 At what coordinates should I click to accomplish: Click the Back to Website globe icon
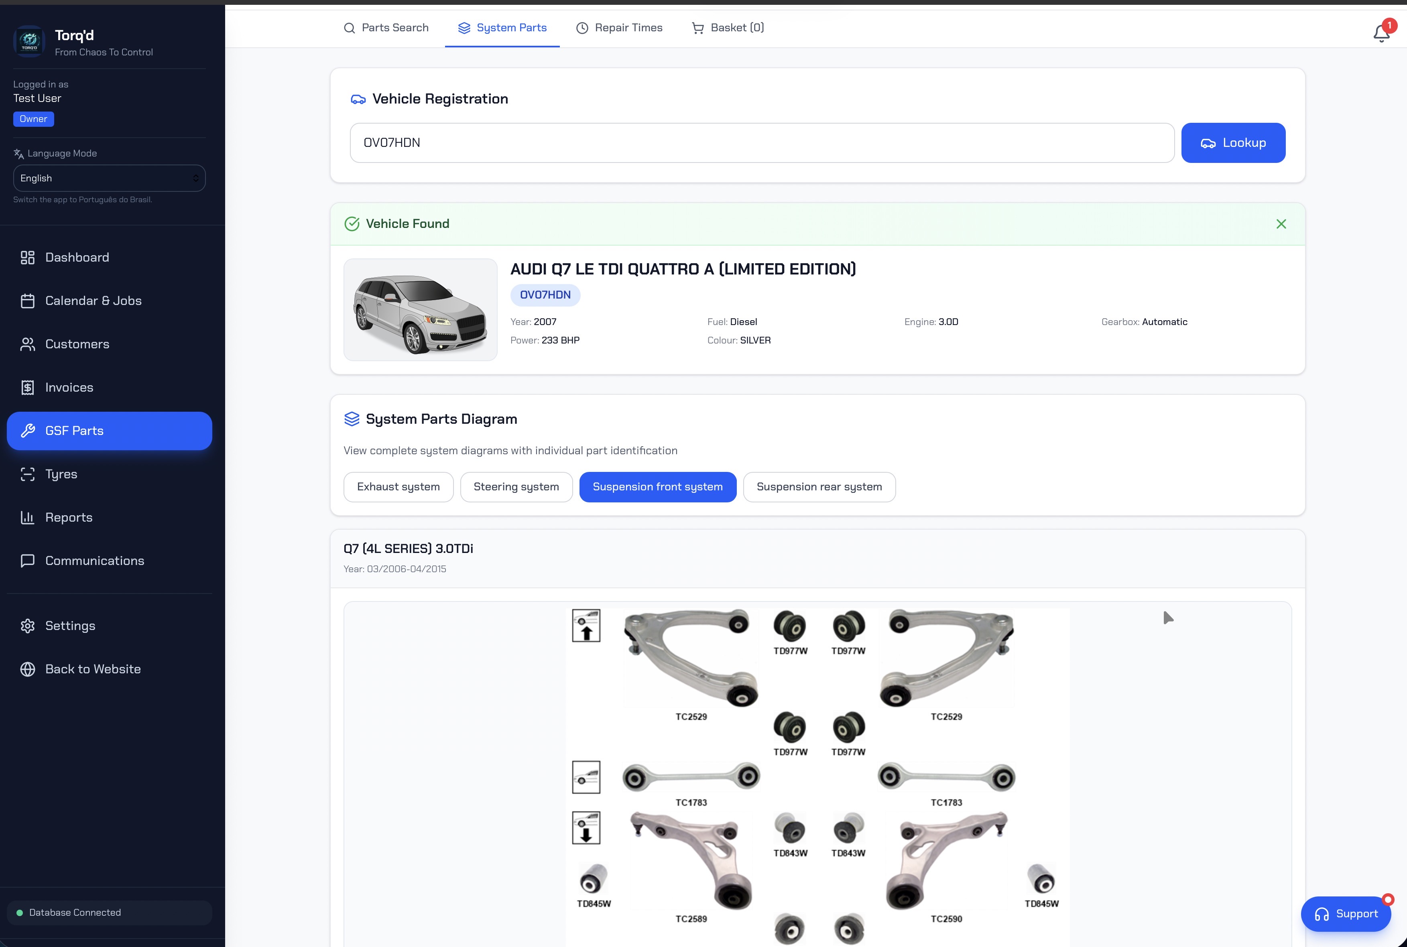28,669
